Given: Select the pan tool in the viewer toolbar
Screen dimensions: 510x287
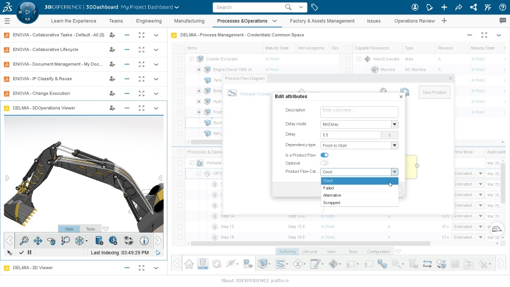Looking at the screenshot, I should point(38,240).
